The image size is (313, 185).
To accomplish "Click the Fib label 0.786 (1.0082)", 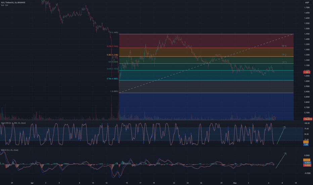I will click(113, 79).
